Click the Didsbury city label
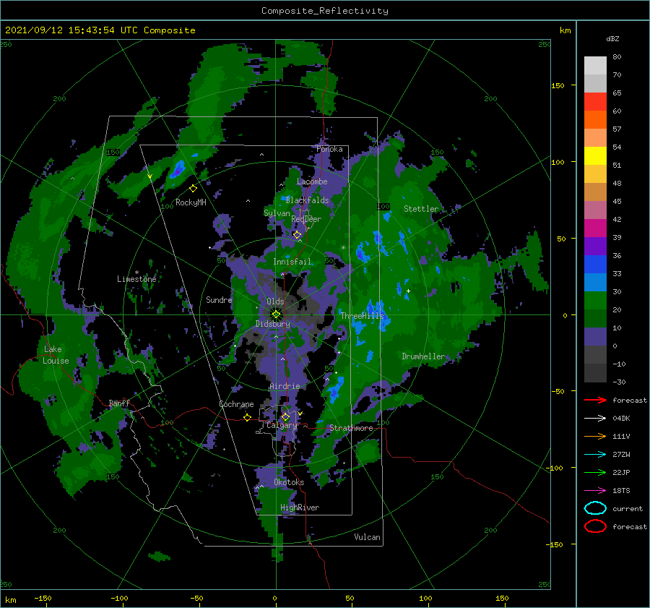The height and width of the screenshot is (608, 650). (x=272, y=324)
